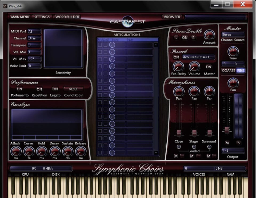The height and width of the screenshot is (198, 256).
Task: Click the Envelope Hold knob
Action: (x=42, y=151)
